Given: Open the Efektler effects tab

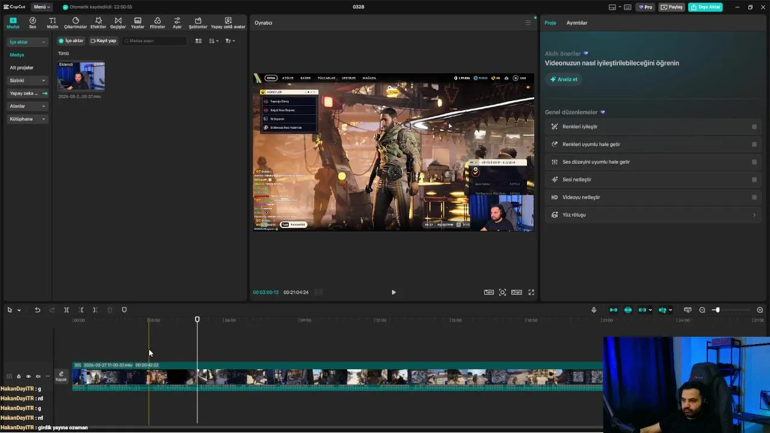Looking at the screenshot, I should 98,23.
